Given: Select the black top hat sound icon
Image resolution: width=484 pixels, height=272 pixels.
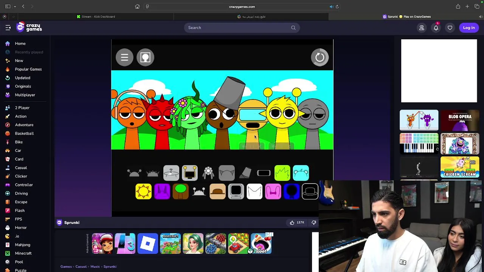Looking at the screenshot, I should tap(310, 192).
